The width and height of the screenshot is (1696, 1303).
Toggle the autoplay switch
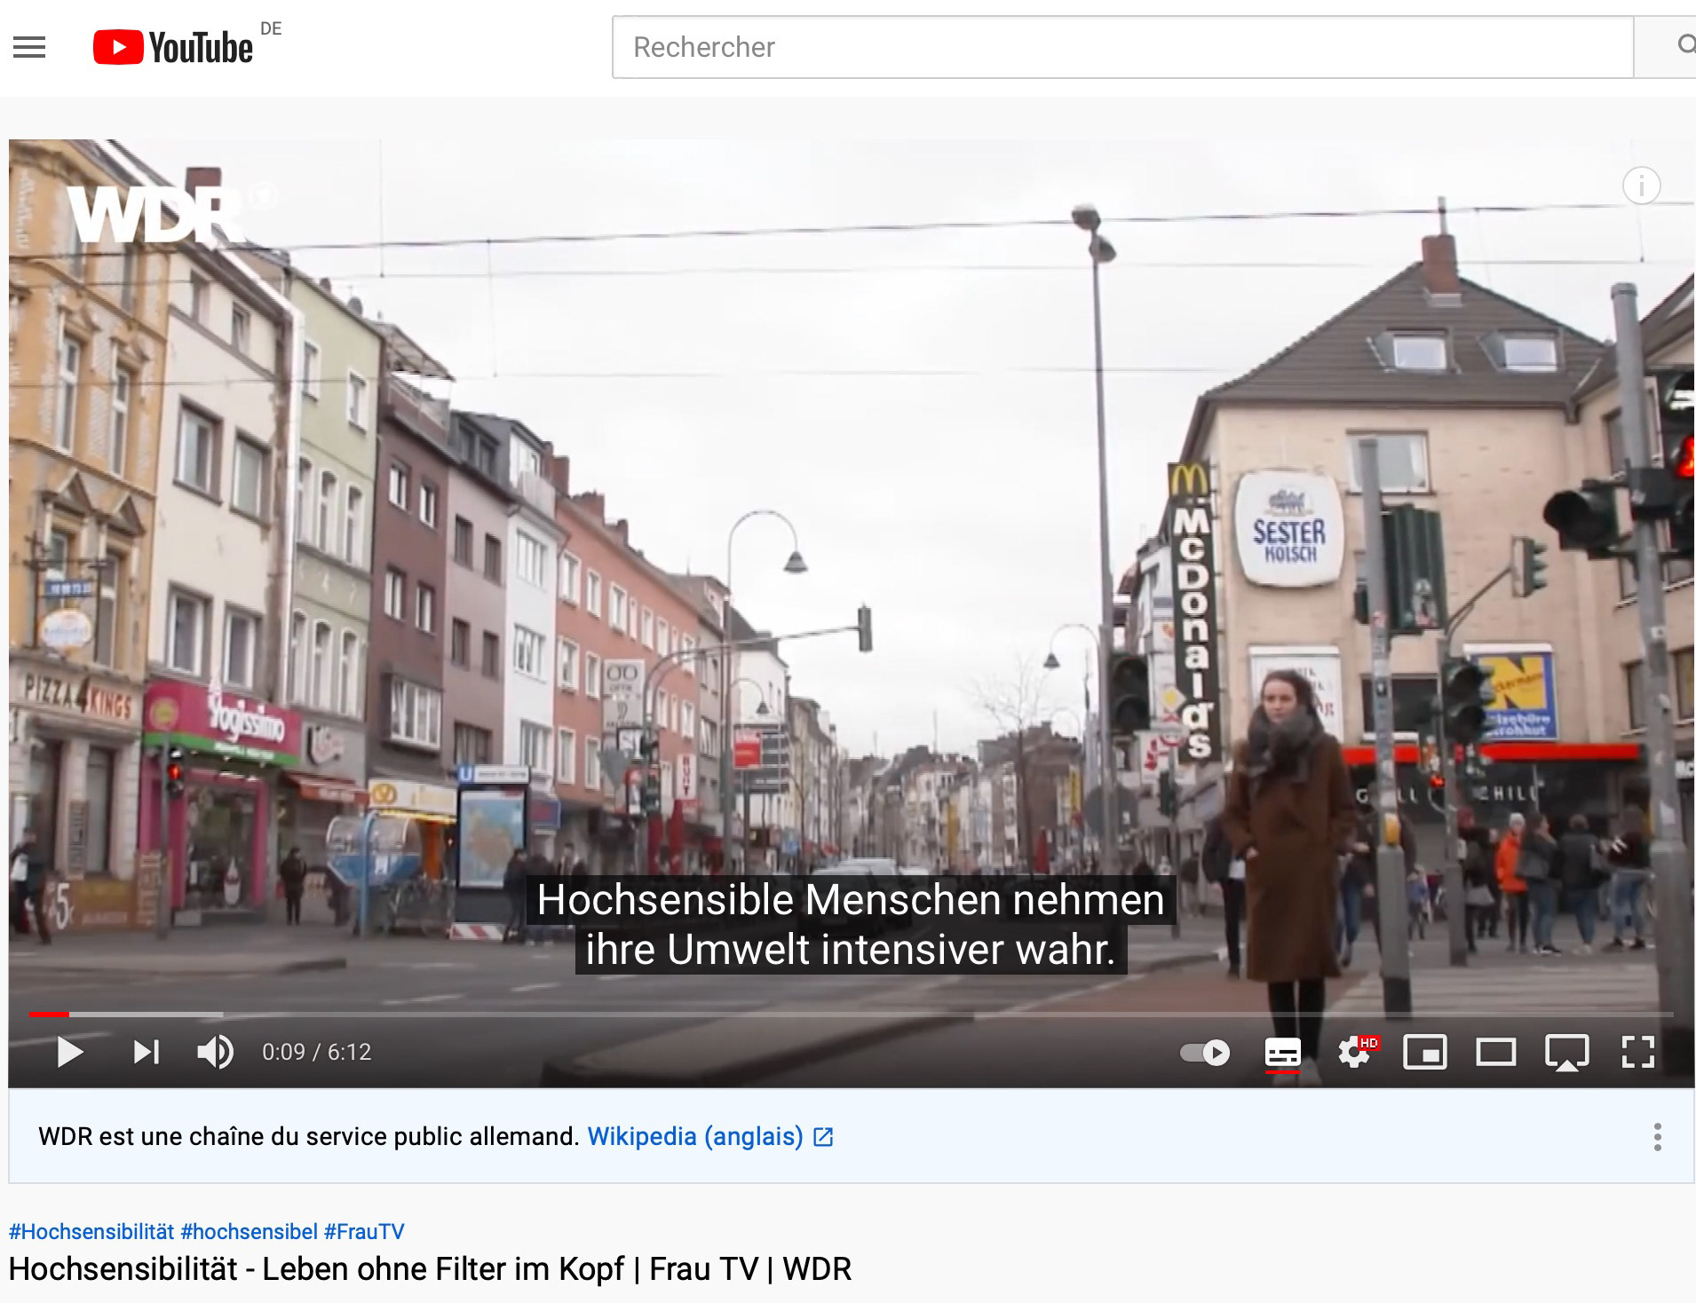click(x=1205, y=1053)
